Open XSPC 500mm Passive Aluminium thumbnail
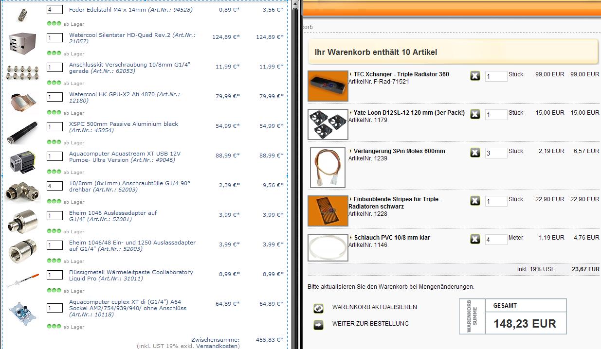Viewport: 601px width, 349px height. 22,132
